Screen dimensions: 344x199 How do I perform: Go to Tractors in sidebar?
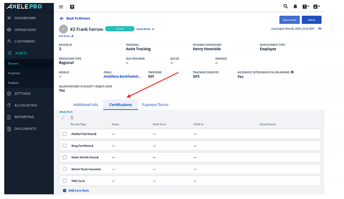(x=14, y=73)
